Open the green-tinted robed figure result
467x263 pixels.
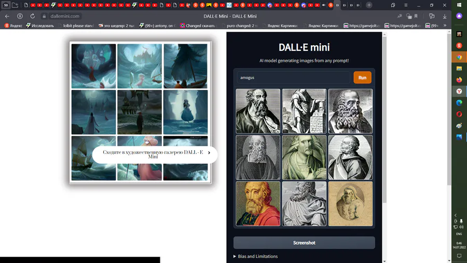click(304, 157)
